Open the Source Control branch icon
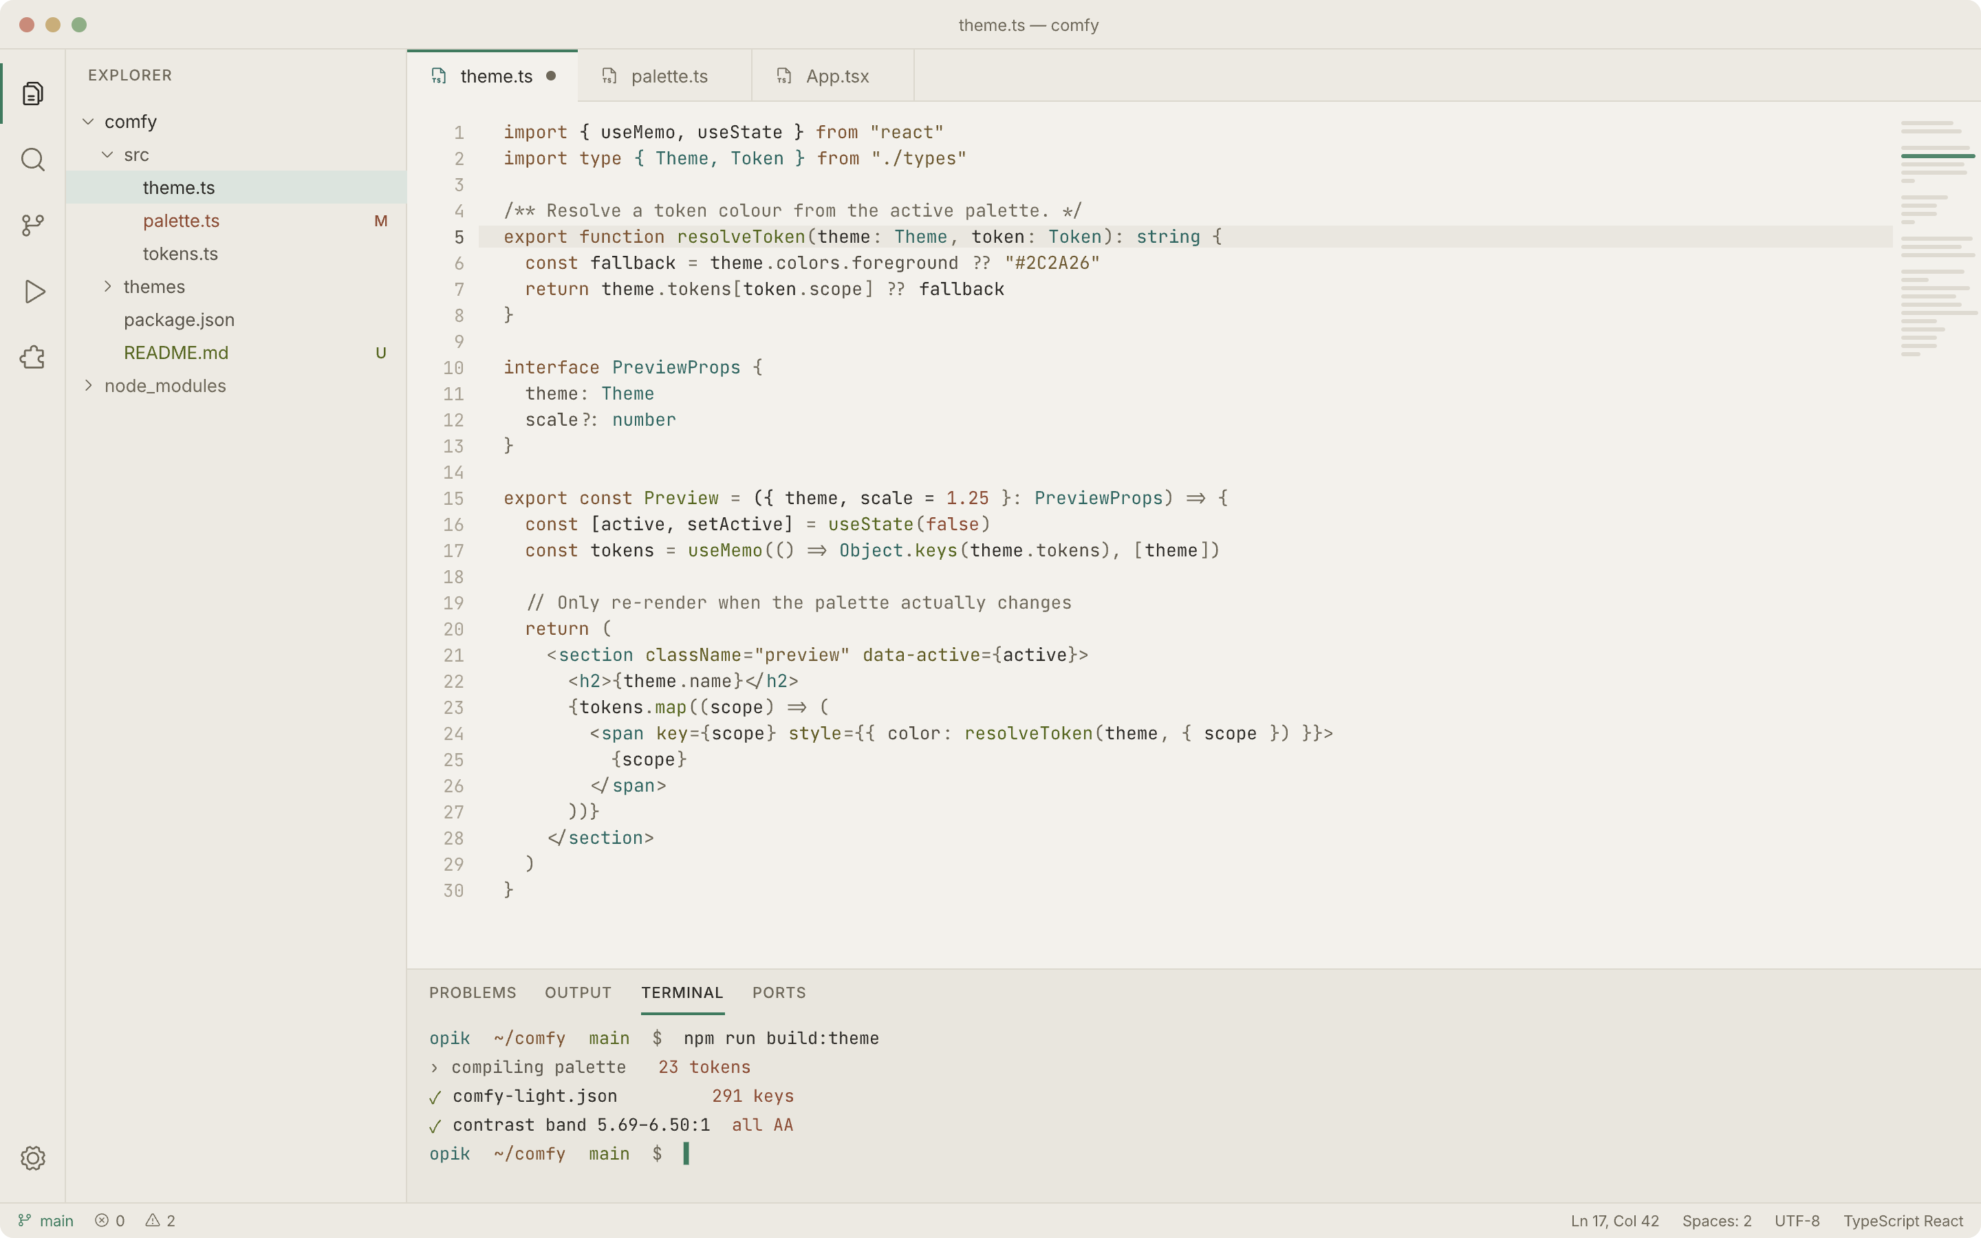This screenshot has width=1981, height=1238. coord(33,225)
